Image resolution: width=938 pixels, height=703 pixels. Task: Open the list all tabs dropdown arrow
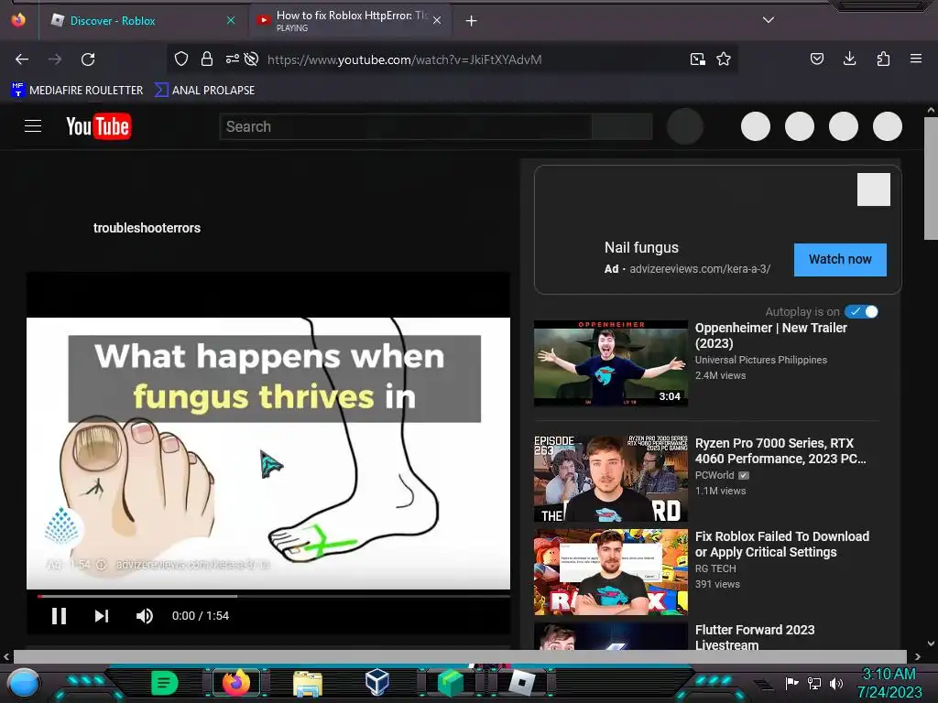click(x=769, y=20)
